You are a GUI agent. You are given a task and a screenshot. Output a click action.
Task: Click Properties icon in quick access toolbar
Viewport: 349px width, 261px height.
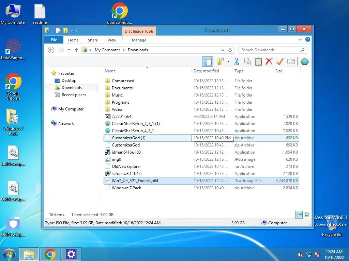click(x=58, y=30)
